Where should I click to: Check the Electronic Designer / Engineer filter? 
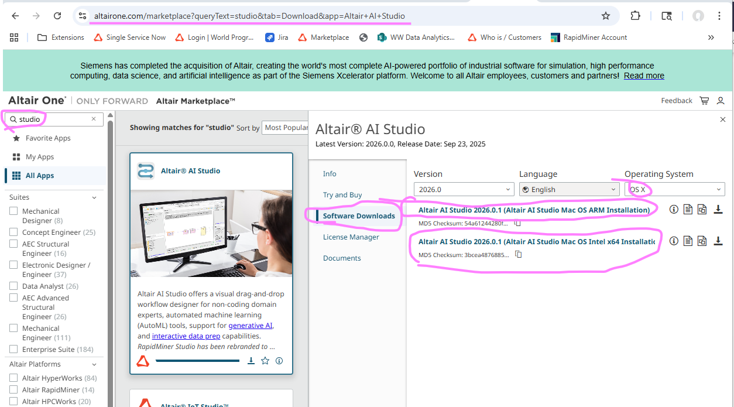[13, 265]
